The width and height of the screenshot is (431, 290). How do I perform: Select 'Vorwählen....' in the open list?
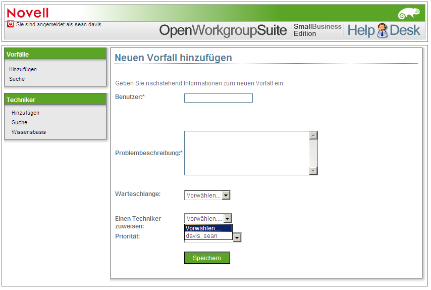pos(208,228)
